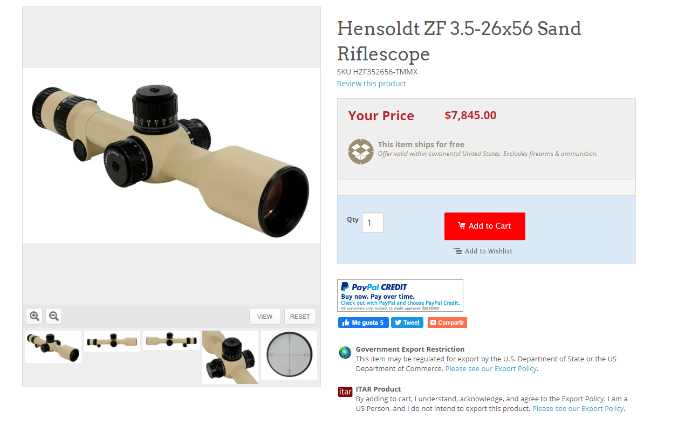Select the turret close-up thumbnail
Image resolution: width=685 pixels, height=425 pixels.
pos(230,357)
